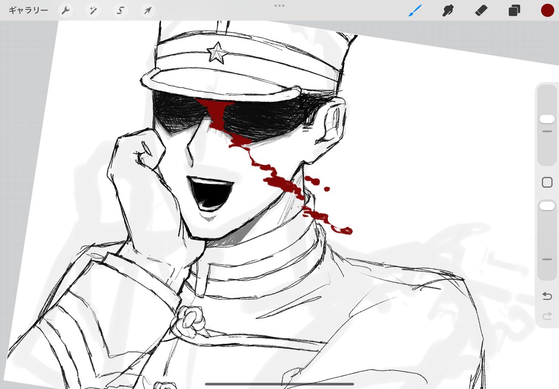The image size is (559, 389).
Task: Select the Eraser tool
Action: click(x=481, y=10)
